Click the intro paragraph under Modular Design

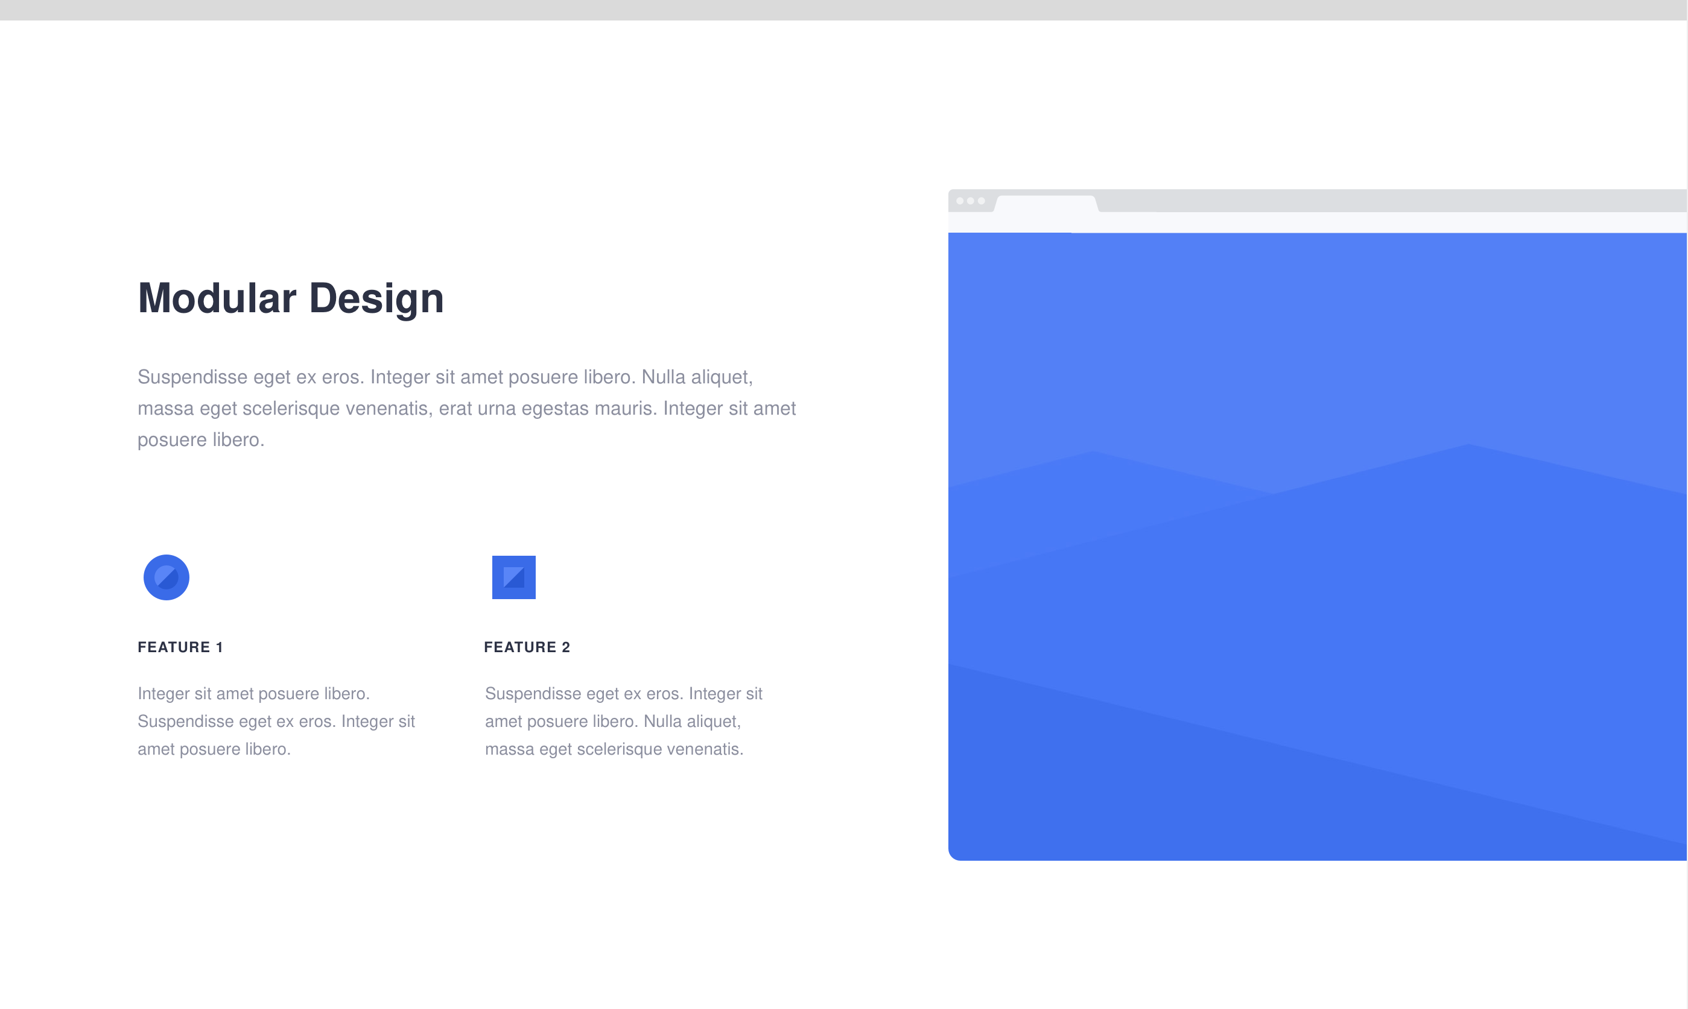[466, 408]
